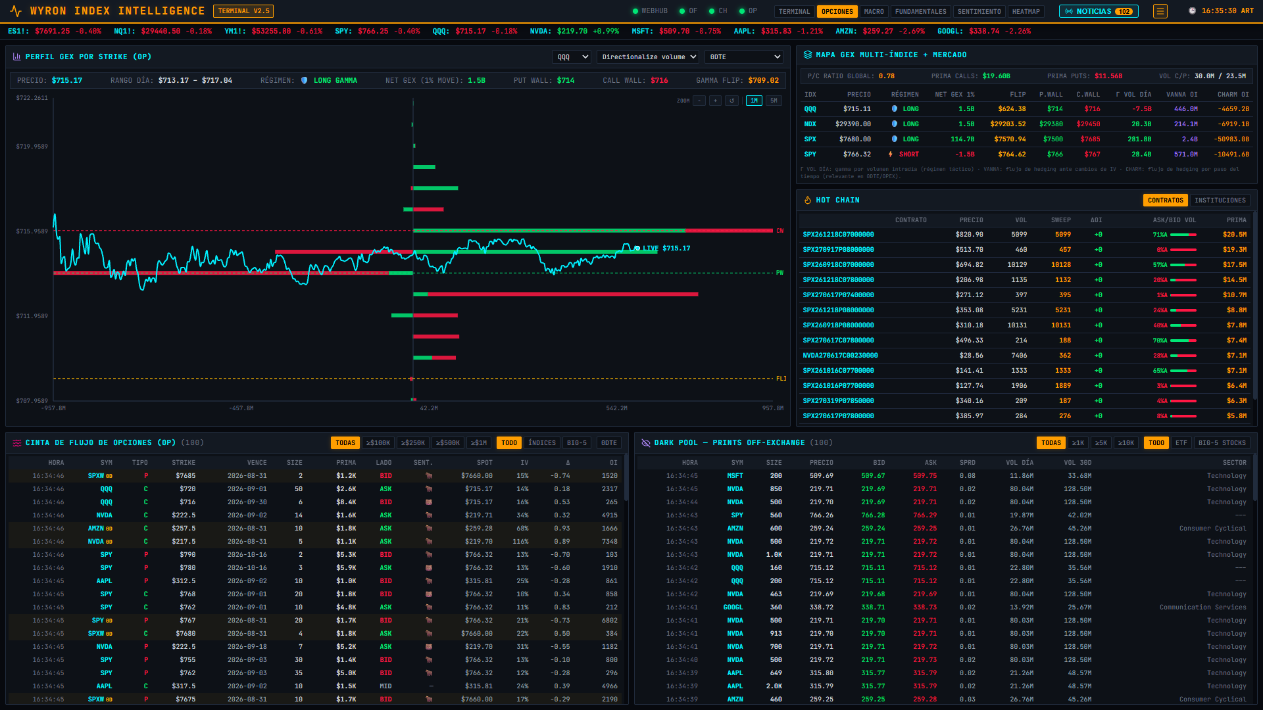Toggle Hot Chain to INSTITUCIONES view
The height and width of the screenshot is (710, 1263).
point(1220,201)
